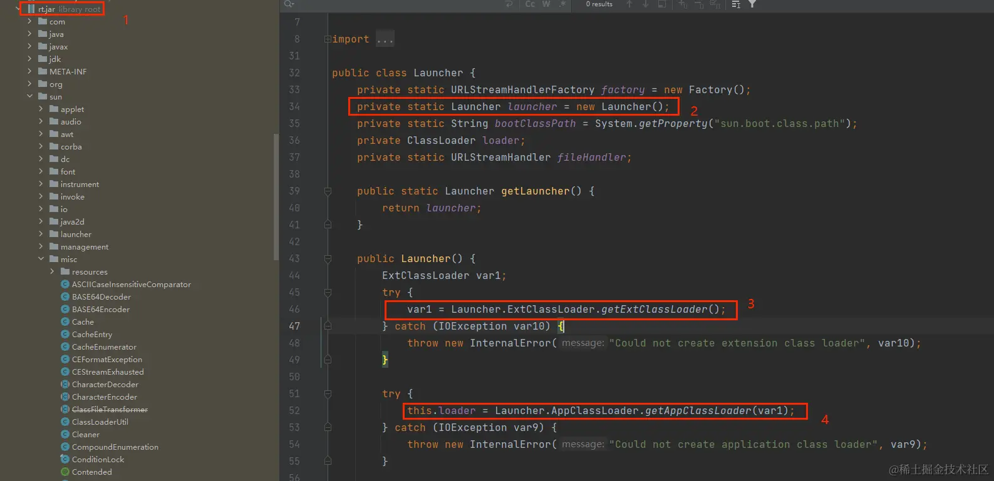This screenshot has width=994, height=481.
Task: Toggle Regex (.*) search option
Action: [562, 4]
